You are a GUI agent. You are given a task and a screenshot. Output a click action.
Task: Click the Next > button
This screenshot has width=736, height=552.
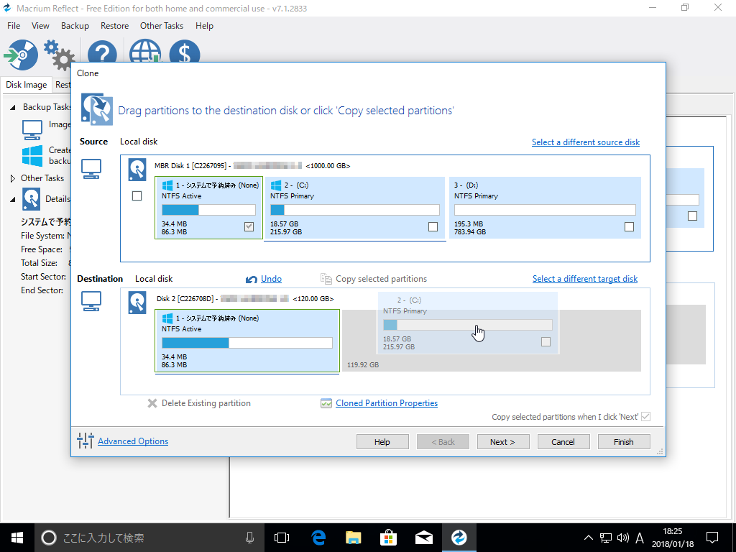502,442
